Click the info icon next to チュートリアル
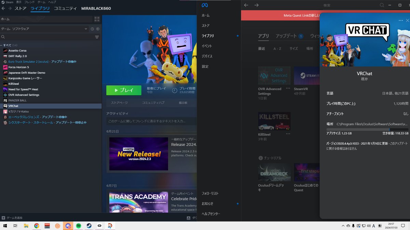The height and width of the screenshot is (230, 410). [x=261, y=158]
